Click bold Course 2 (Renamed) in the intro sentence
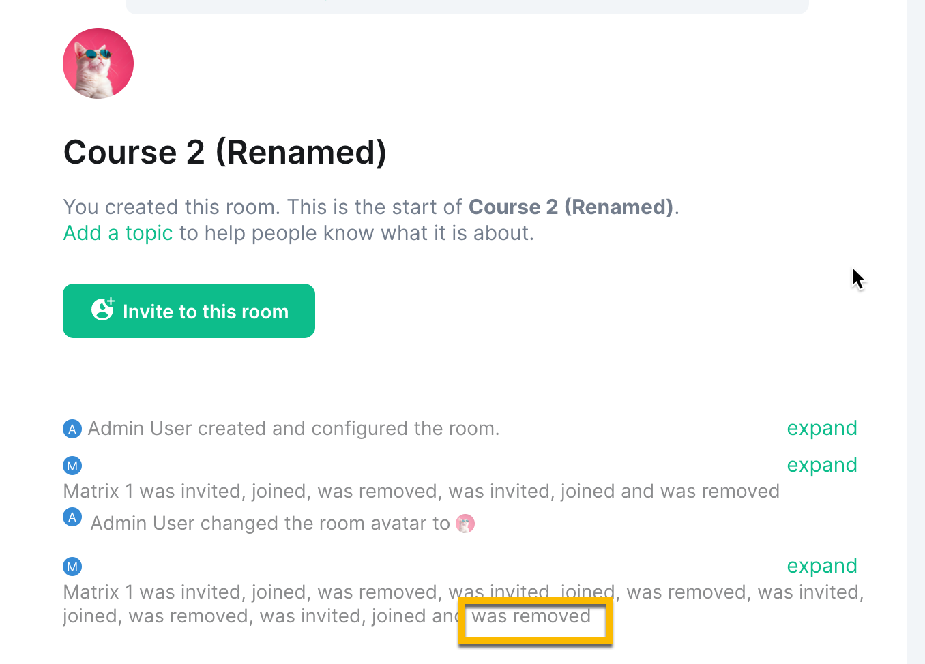 [571, 207]
